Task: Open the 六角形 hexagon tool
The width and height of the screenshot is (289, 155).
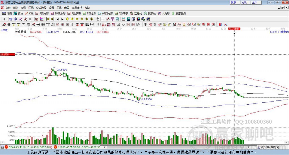Action: [164, 14]
